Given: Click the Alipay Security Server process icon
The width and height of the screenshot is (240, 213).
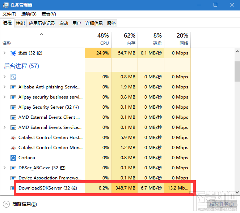Looking at the screenshot, I should (x=13, y=107).
